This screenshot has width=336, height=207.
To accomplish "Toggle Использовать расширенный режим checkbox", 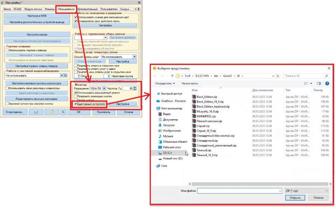I will coord(76,93).
